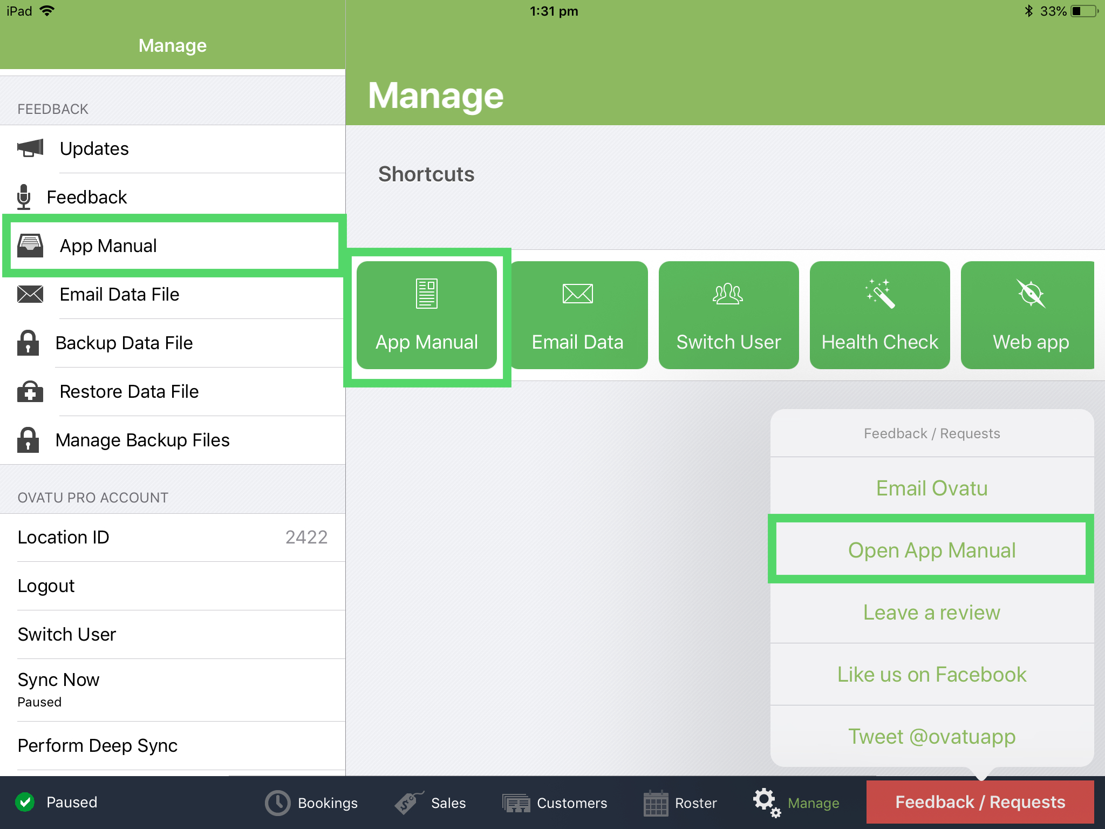The width and height of the screenshot is (1105, 829).
Task: Click the document icon on App Manual shortcut
Action: tap(427, 294)
